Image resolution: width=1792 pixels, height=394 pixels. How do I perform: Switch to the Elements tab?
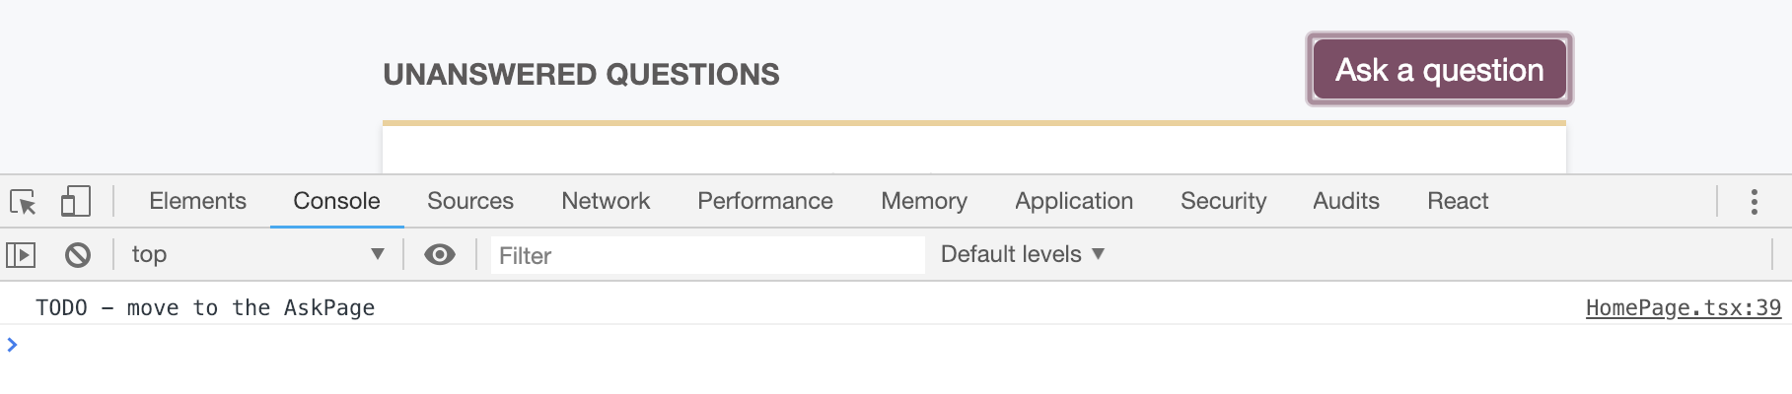[197, 201]
